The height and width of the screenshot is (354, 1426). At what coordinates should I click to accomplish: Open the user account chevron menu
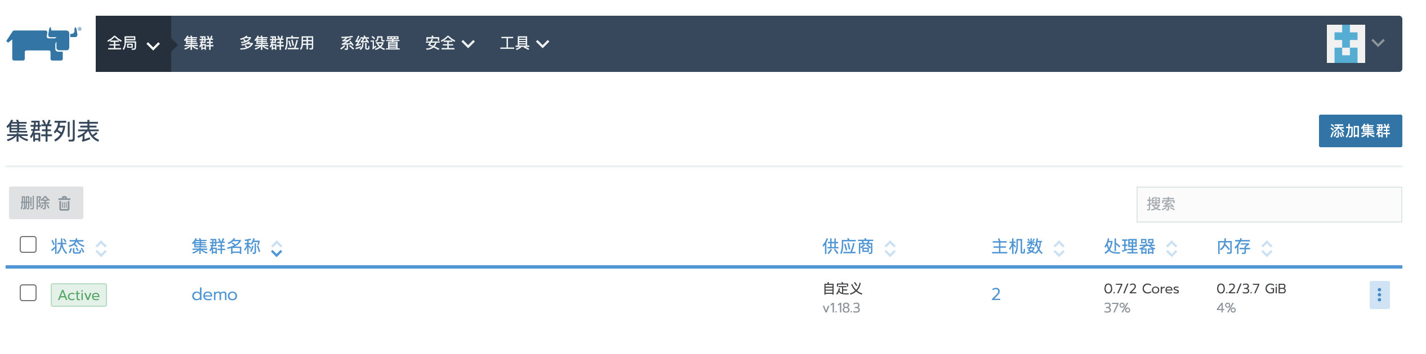1378,43
